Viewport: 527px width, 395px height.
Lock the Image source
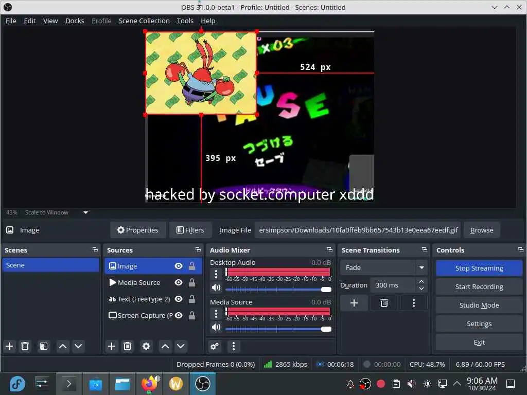click(x=192, y=266)
